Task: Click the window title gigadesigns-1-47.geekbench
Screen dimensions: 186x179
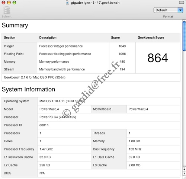Action: (x=95, y=3)
